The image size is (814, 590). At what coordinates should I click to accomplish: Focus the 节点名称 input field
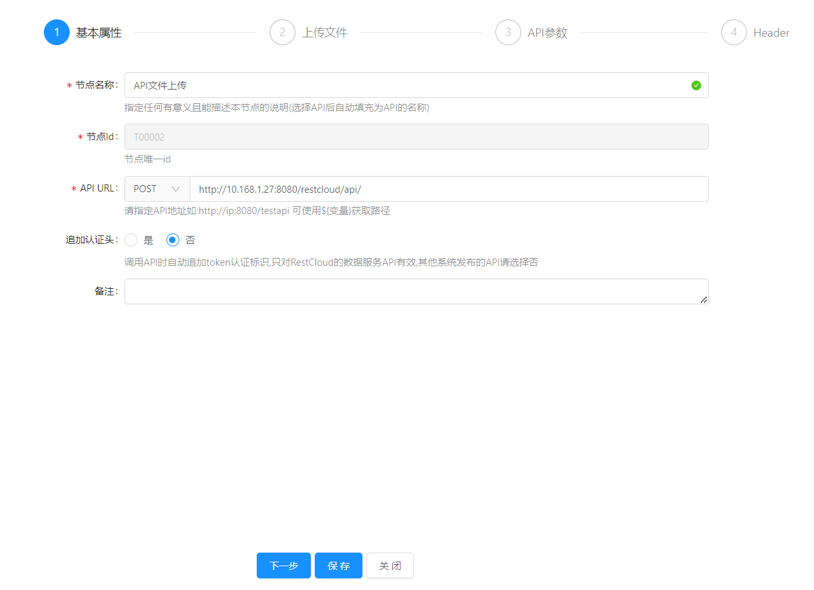pyautogui.click(x=406, y=85)
